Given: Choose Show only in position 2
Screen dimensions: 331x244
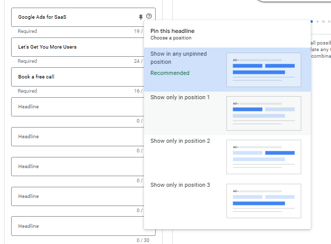Looking at the screenshot, I should [x=180, y=141].
